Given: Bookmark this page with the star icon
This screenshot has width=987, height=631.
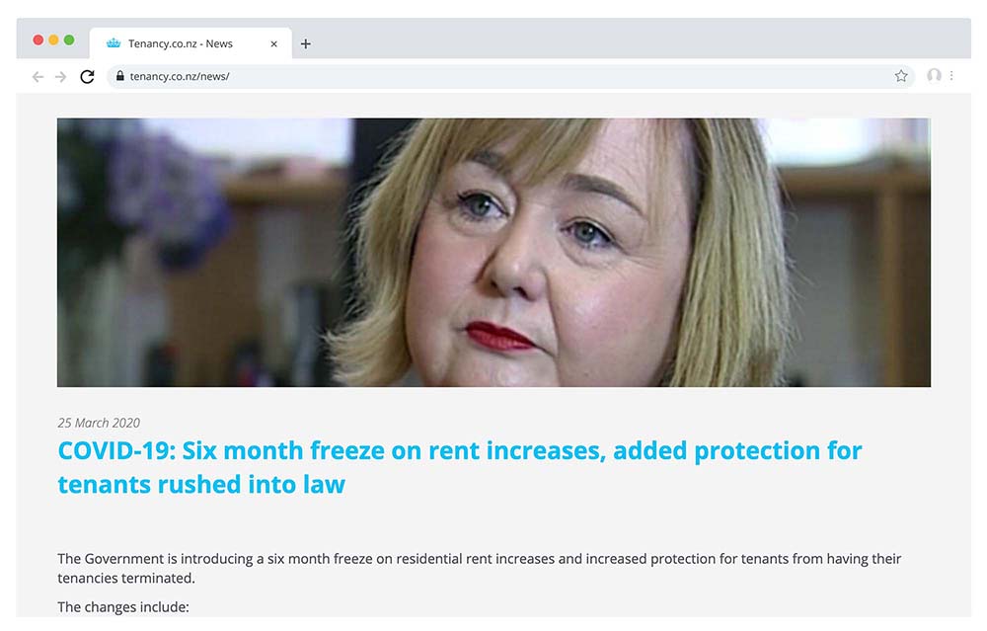Looking at the screenshot, I should pyautogui.click(x=901, y=76).
